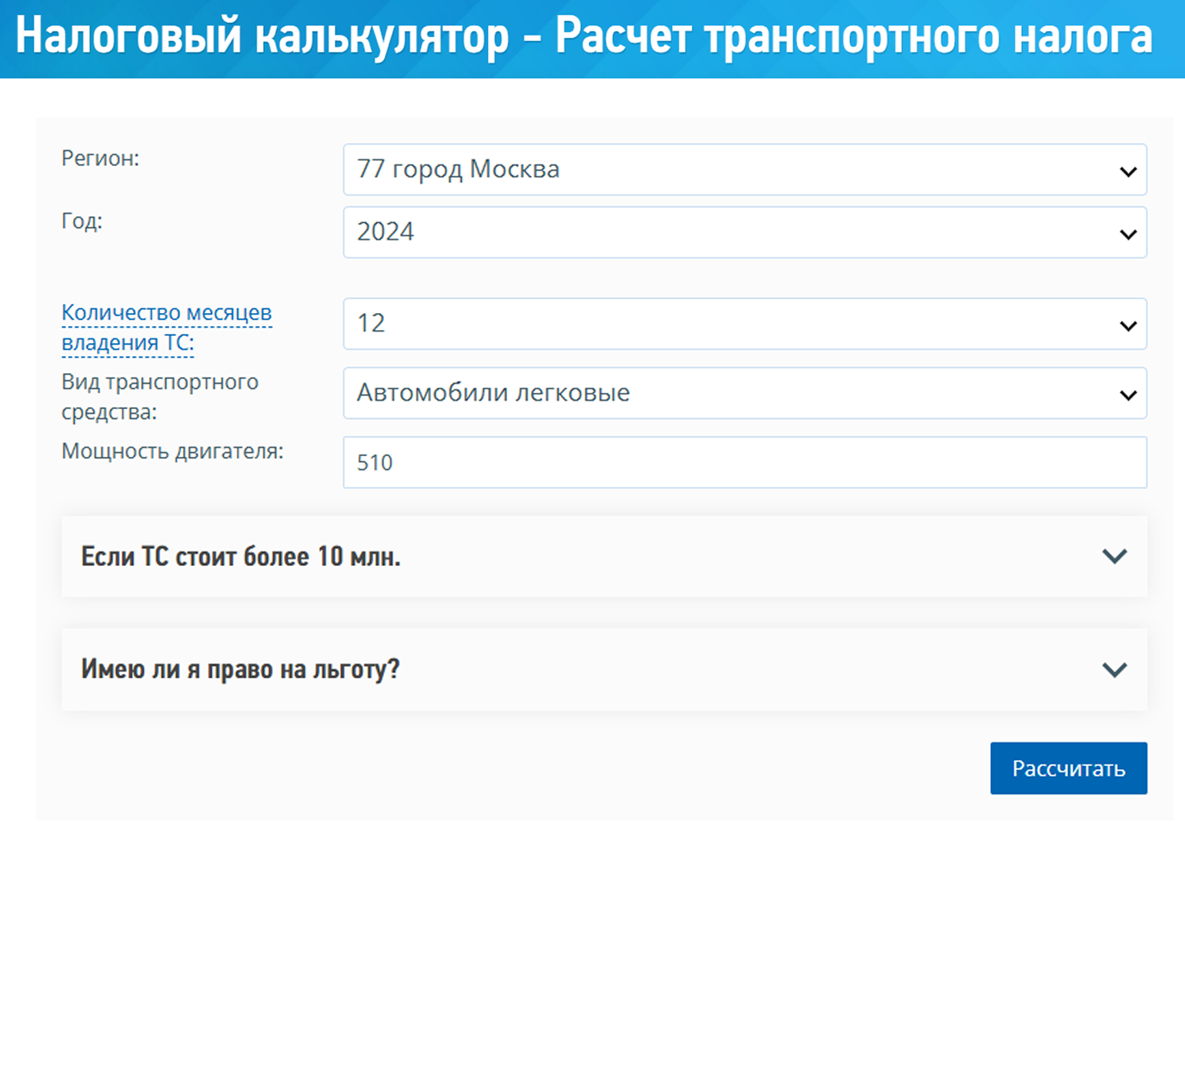Click the Вид транспортного средства label
The image size is (1185, 1079).
pos(159,396)
